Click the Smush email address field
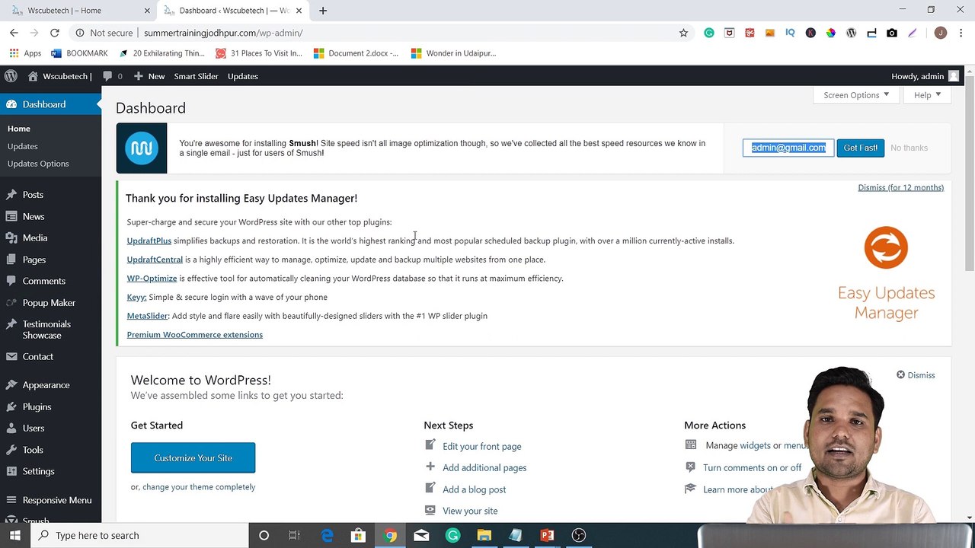The width and height of the screenshot is (975, 548). (x=788, y=148)
